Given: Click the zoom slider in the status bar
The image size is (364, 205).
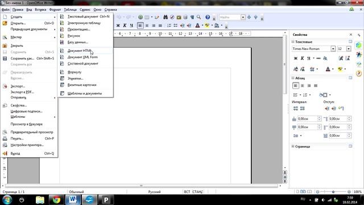Looking at the screenshot, I should pyautogui.click(x=333, y=192).
